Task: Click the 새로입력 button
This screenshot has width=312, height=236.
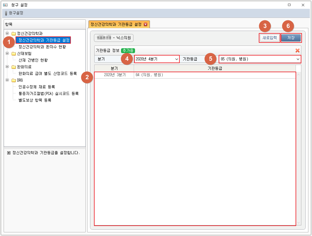Action: [270, 38]
